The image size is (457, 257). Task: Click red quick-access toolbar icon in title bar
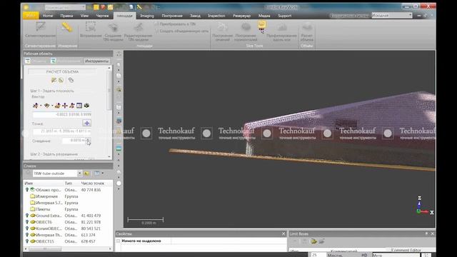103,7
